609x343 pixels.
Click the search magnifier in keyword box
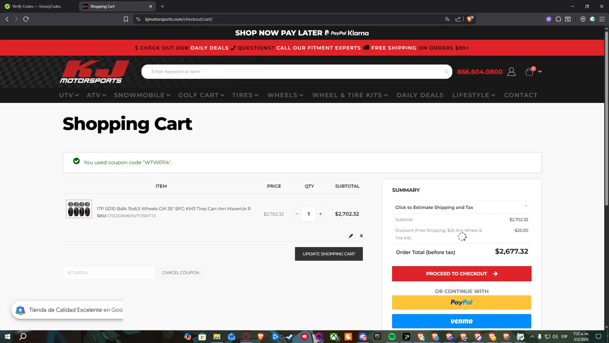point(446,72)
